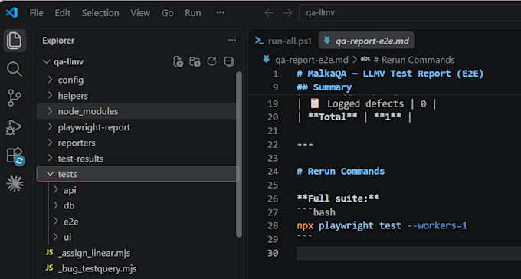Click the markdown file icon in breadcrumb

(x=267, y=60)
